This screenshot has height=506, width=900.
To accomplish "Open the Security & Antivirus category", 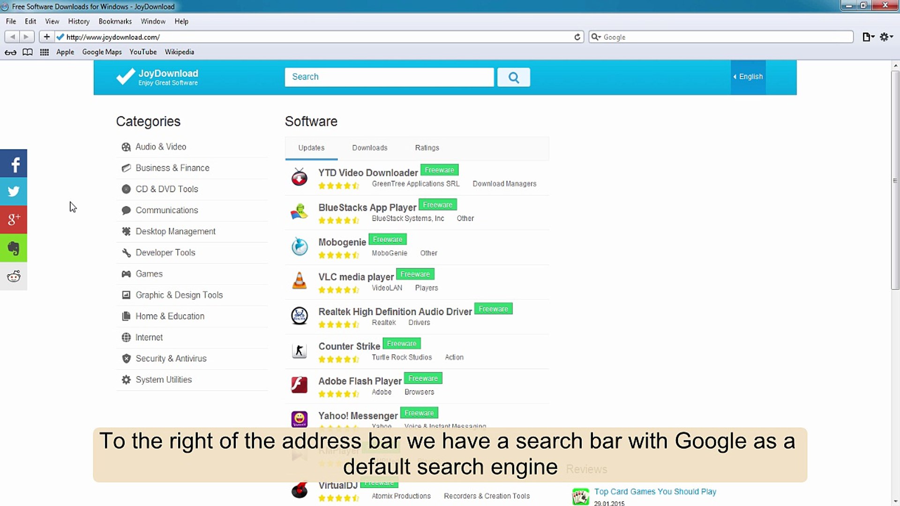I will [171, 358].
